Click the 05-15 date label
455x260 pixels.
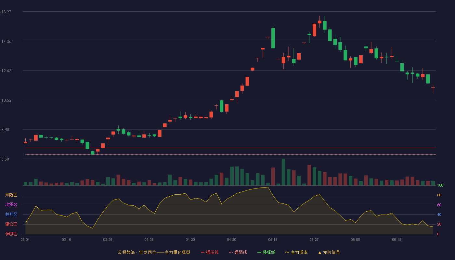[x=273, y=240]
